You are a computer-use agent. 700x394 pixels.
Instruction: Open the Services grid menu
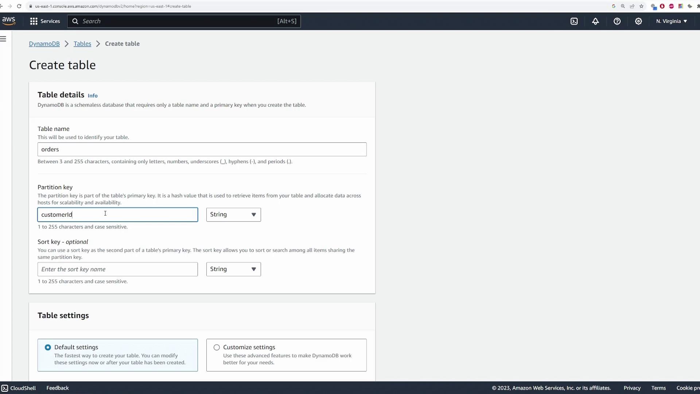coord(45,21)
